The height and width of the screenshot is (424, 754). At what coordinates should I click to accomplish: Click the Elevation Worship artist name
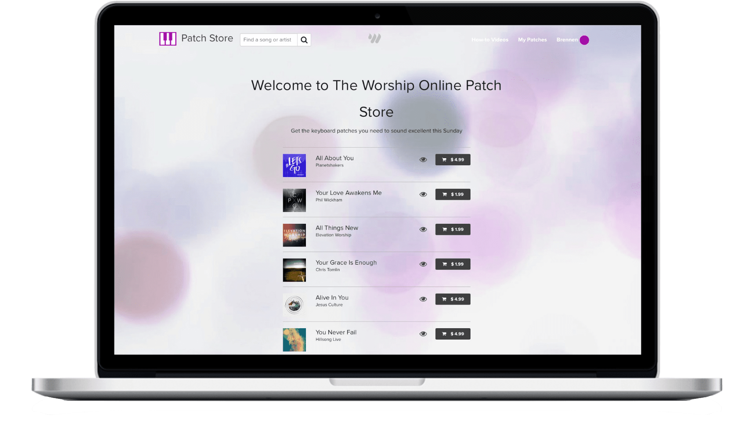pos(333,235)
